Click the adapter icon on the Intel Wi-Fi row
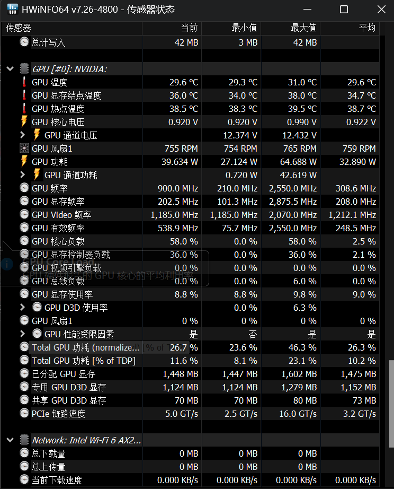This screenshot has width=394, height=489. [23, 440]
